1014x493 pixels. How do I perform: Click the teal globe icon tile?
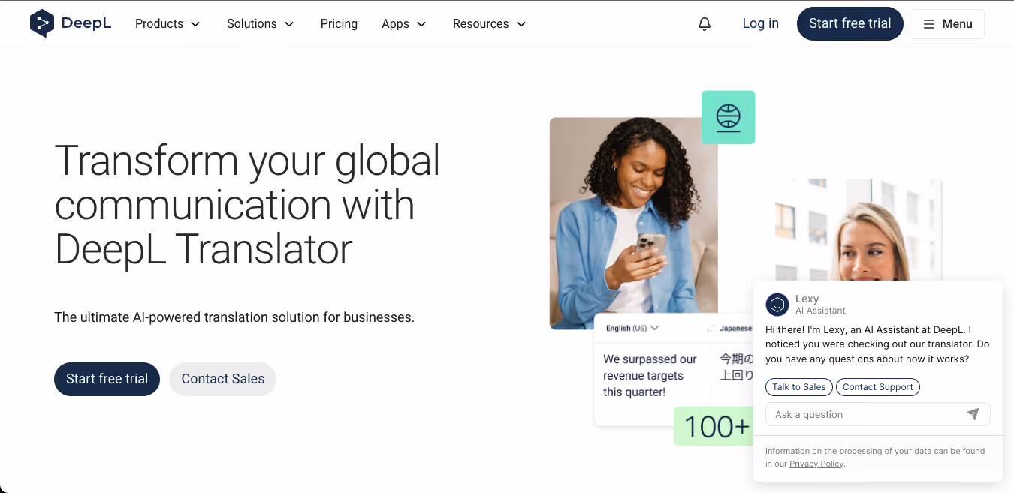[728, 117]
